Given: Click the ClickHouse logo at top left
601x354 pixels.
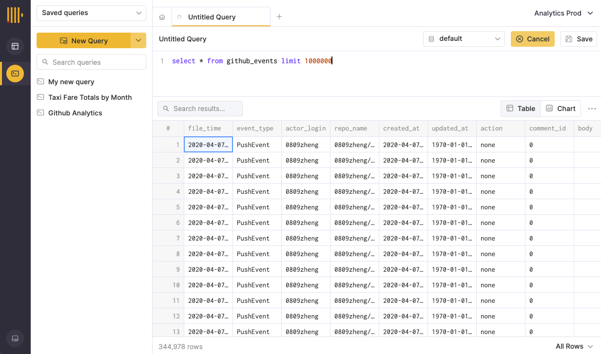Looking at the screenshot, I should tap(15, 15).
